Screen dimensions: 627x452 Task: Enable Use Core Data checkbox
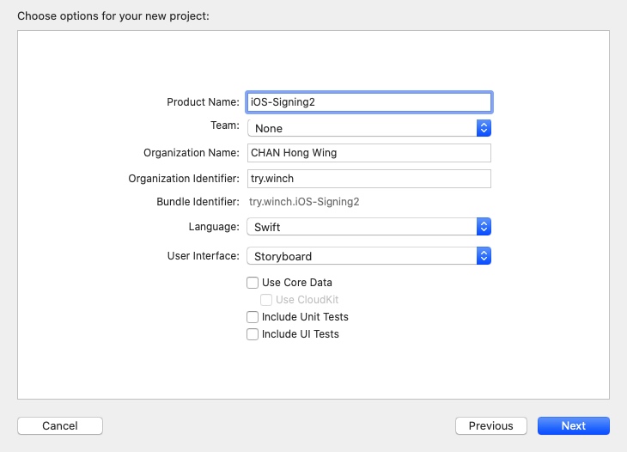[253, 283]
